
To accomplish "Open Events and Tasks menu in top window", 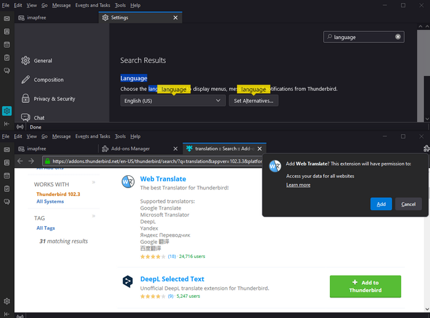I will coord(93,5).
